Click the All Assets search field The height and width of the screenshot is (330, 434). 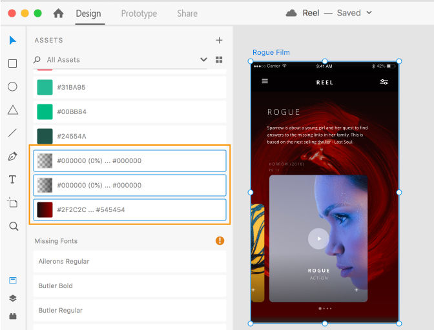pos(120,60)
